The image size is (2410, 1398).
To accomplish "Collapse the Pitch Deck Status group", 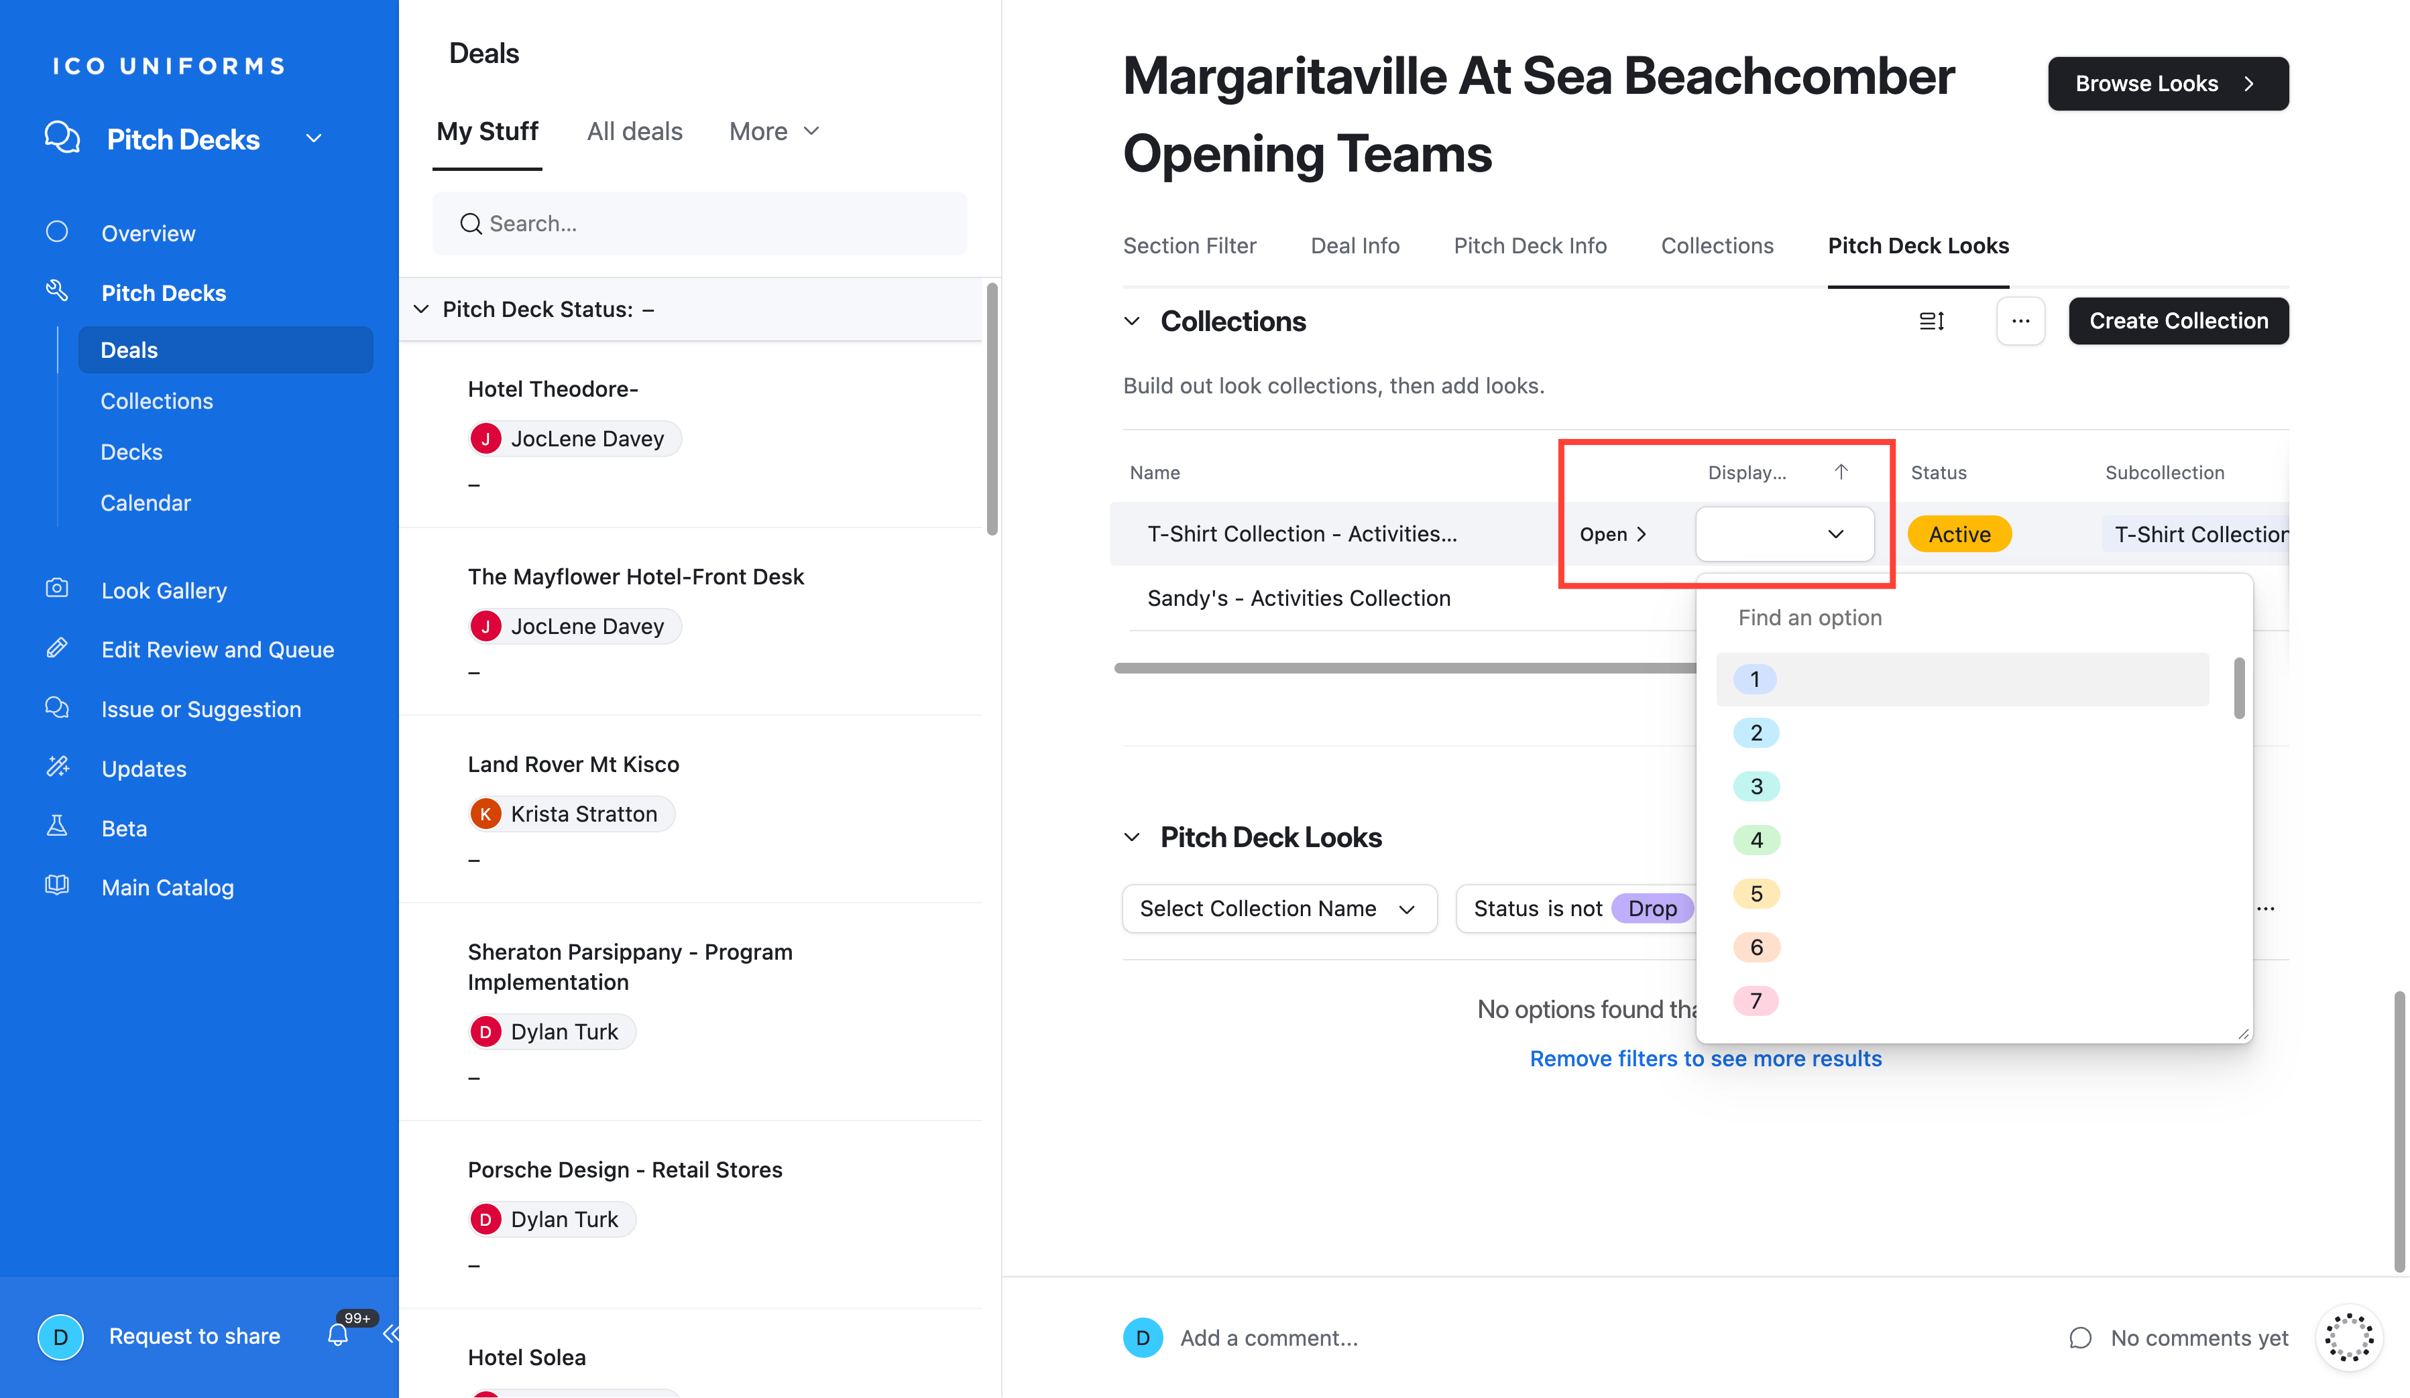I will [x=421, y=309].
